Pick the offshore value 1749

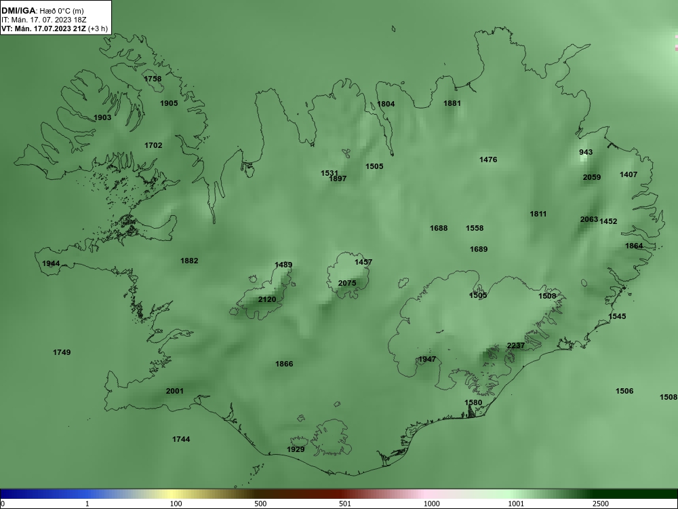click(x=62, y=352)
